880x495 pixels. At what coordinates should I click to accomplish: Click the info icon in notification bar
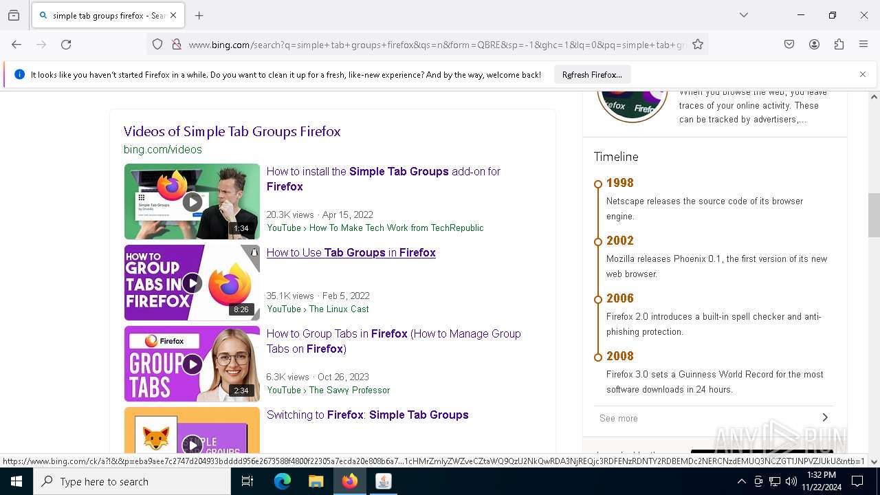(19, 74)
